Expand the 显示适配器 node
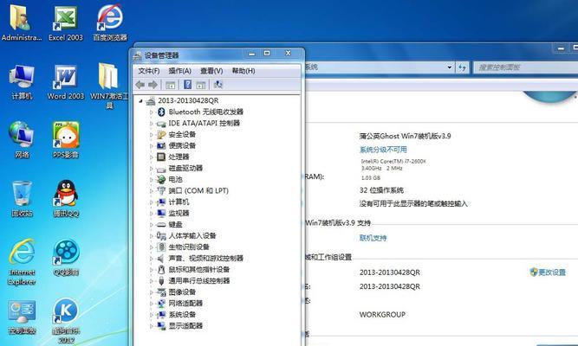 tap(151, 326)
